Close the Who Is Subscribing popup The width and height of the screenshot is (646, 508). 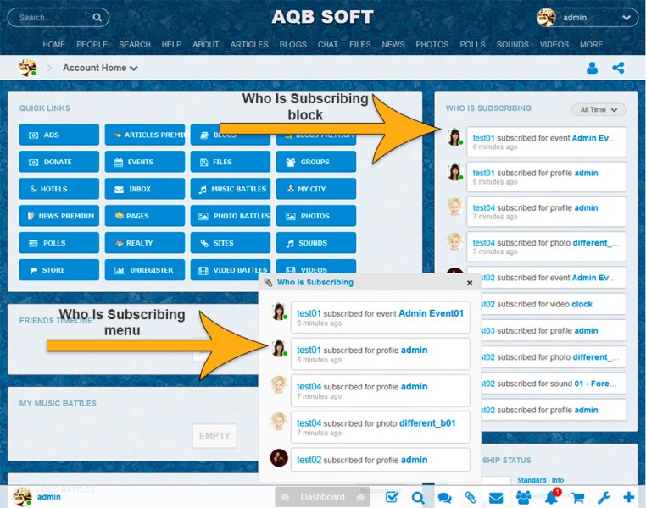click(470, 283)
